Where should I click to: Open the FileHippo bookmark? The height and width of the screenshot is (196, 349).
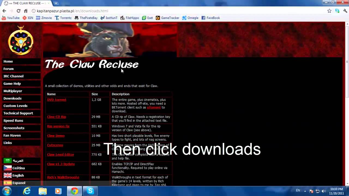point(130,18)
